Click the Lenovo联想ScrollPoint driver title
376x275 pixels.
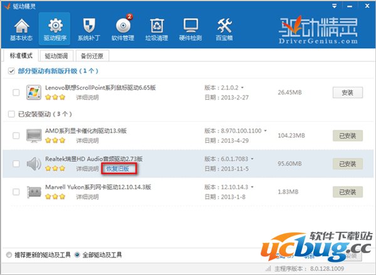pos(100,88)
